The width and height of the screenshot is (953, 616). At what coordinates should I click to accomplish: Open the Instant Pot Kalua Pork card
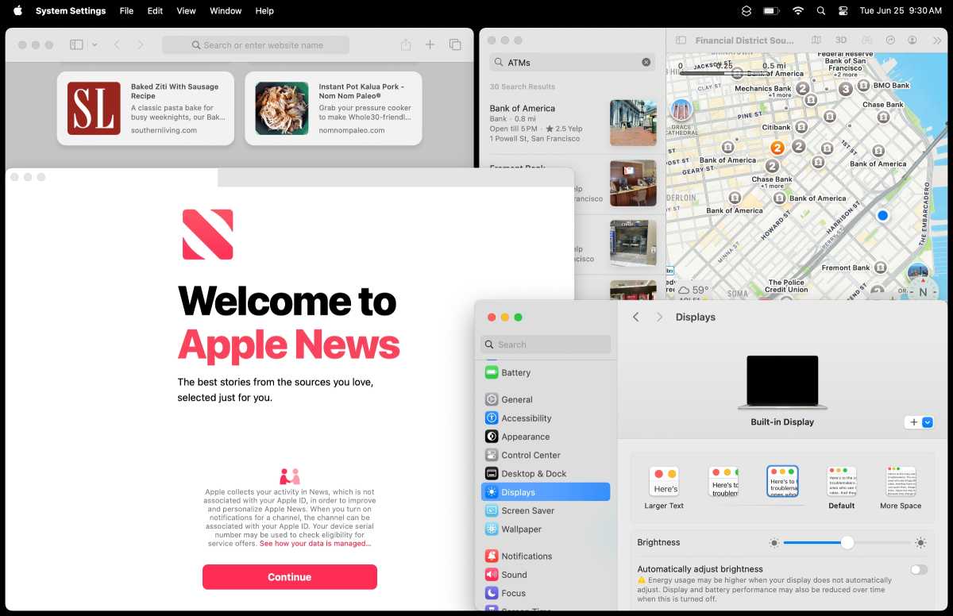coord(334,108)
